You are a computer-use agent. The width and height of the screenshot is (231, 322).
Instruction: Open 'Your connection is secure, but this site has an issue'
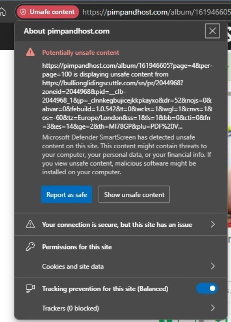pyautogui.click(x=121, y=224)
